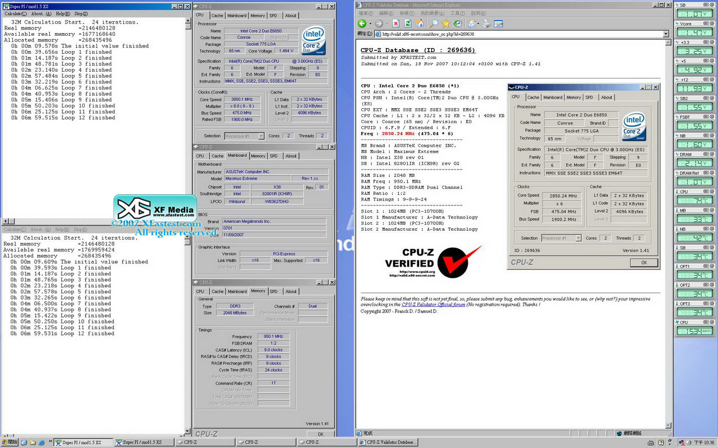Image resolution: width=718 pixels, height=448 pixels.
Task: Click lightning icon on +5 monitor
Action: (x=677, y=61)
